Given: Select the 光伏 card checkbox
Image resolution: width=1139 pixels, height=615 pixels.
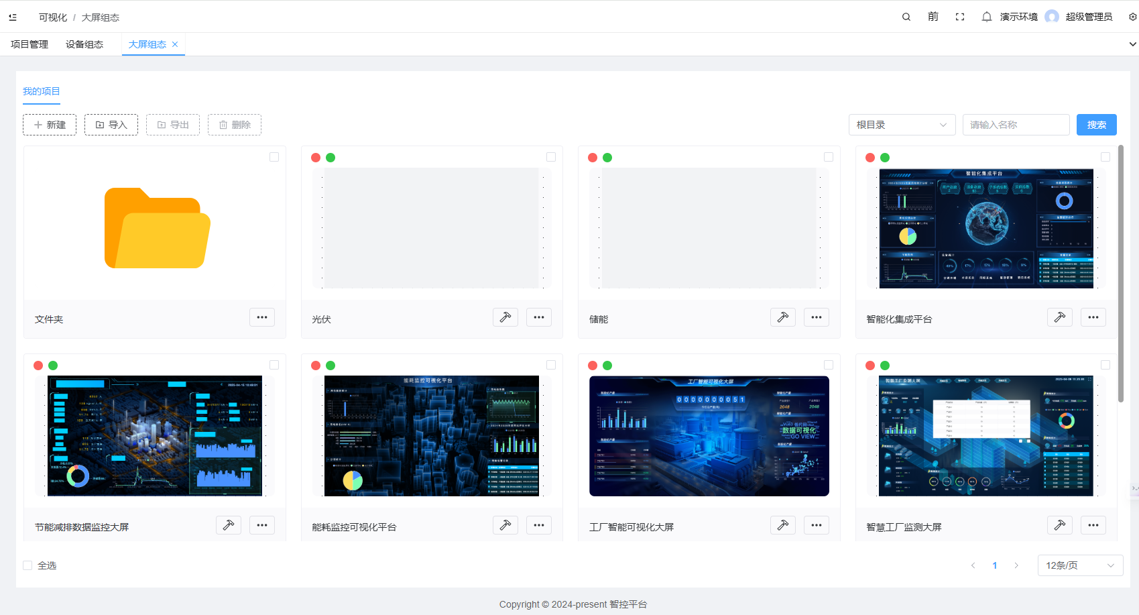Looking at the screenshot, I should (551, 157).
